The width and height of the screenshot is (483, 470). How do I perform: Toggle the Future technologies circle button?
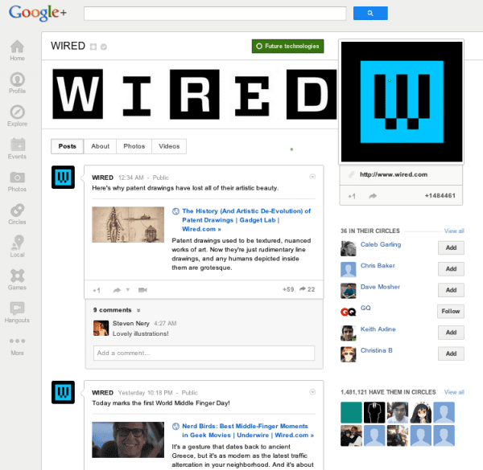[287, 46]
